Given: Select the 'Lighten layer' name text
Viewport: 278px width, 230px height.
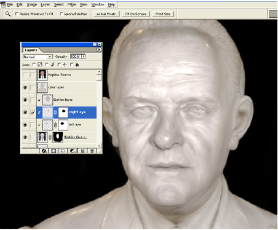Looking at the screenshot, I should click(x=63, y=100).
